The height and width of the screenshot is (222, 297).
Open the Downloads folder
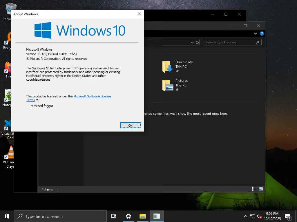point(177,66)
